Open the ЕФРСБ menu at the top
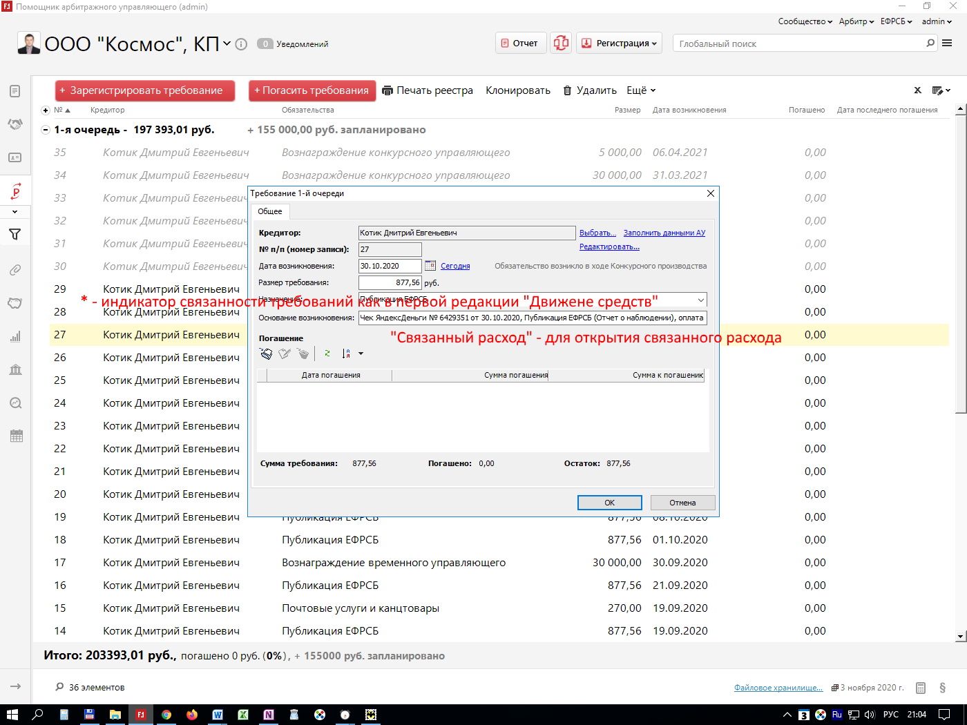The height and width of the screenshot is (725, 967). tap(896, 21)
